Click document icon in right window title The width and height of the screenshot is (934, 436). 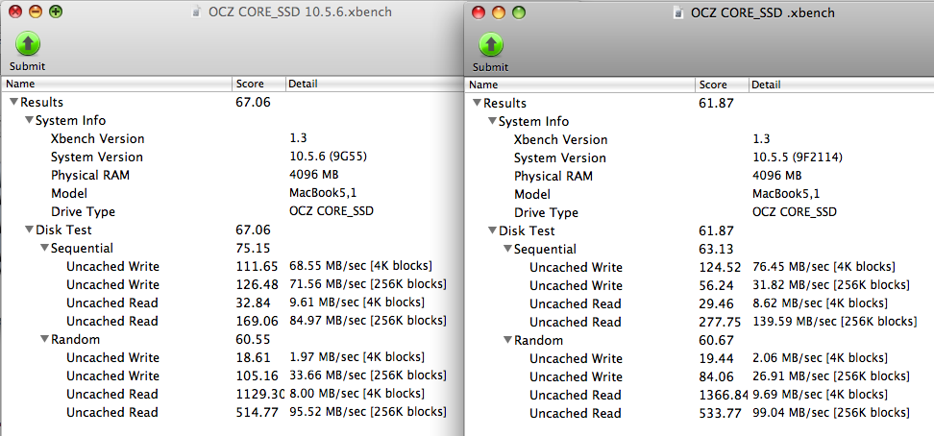tap(677, 13)
